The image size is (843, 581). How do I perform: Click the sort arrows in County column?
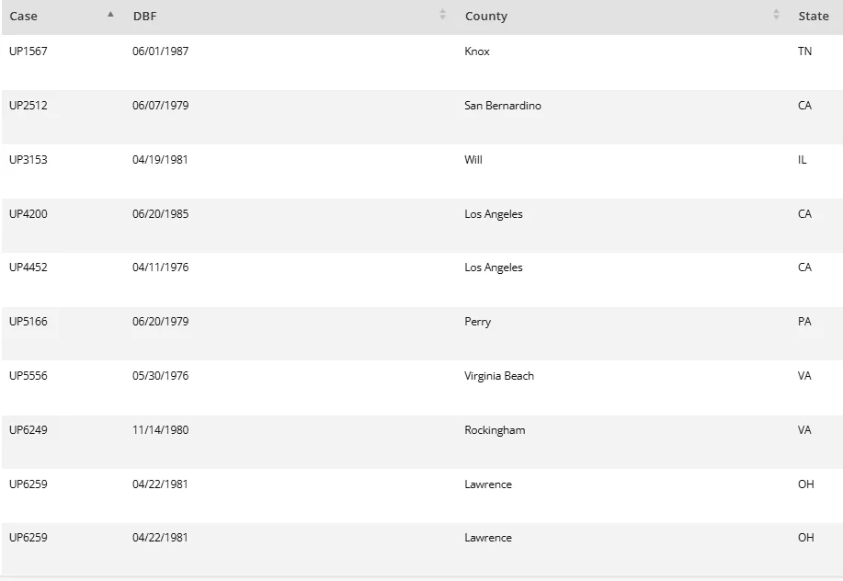(x=776, y=15)
